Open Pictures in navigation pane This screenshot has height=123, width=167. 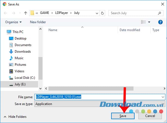pyautogui.click(x=20, y=65)
